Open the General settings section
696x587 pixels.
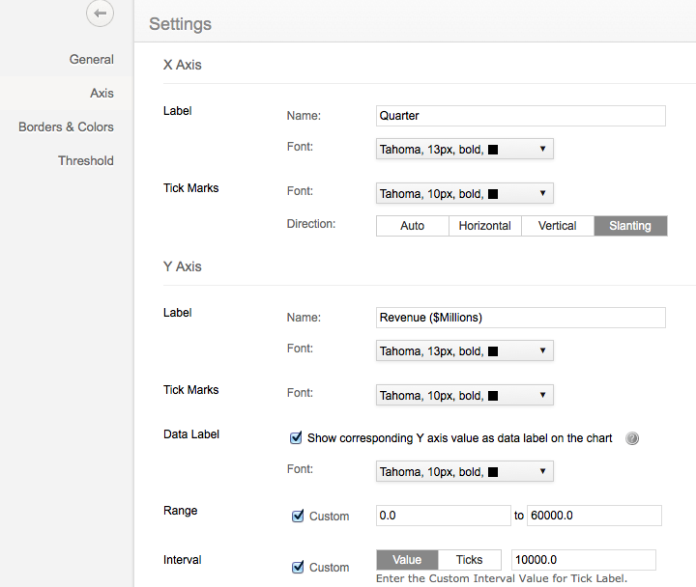pos(91,60)
